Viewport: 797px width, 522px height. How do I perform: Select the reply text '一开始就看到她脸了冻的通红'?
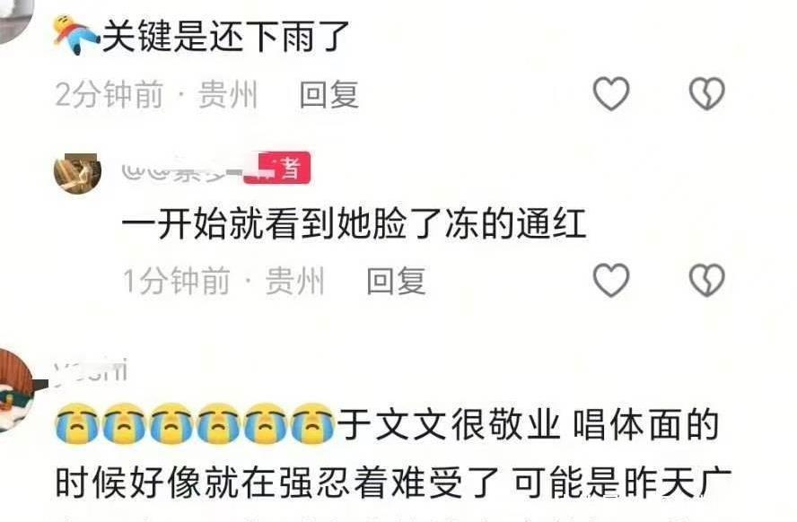click(x=355, y=223)
